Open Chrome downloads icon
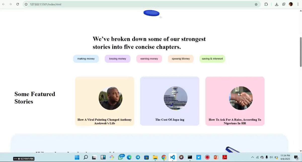 pos(277,4)
